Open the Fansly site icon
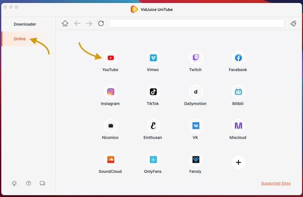This screenshot has width=303, height=197. coord(196,160)
